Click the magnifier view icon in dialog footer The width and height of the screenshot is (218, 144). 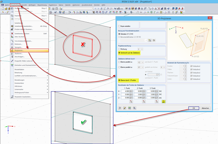tap(134, 108)
